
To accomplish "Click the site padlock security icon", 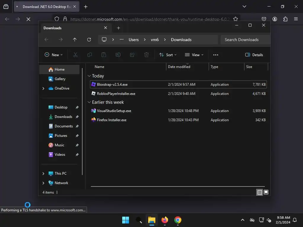I will 65,19.
